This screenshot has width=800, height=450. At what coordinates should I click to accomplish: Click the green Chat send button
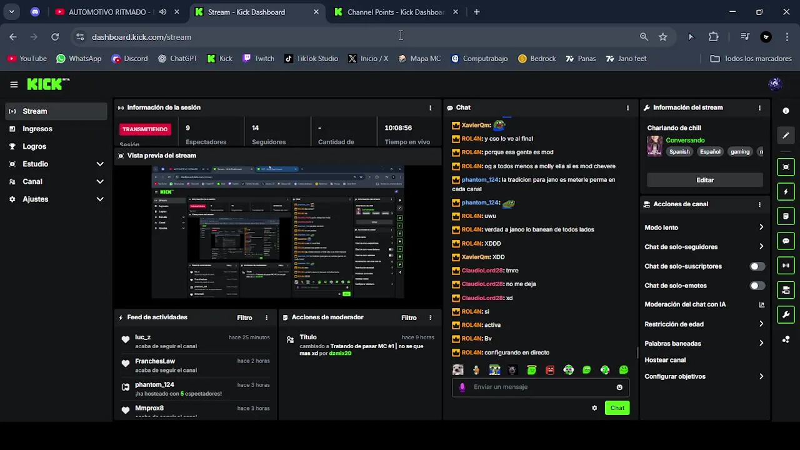coord(617,408)
